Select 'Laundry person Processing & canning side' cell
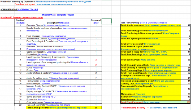 pos(58,58)
